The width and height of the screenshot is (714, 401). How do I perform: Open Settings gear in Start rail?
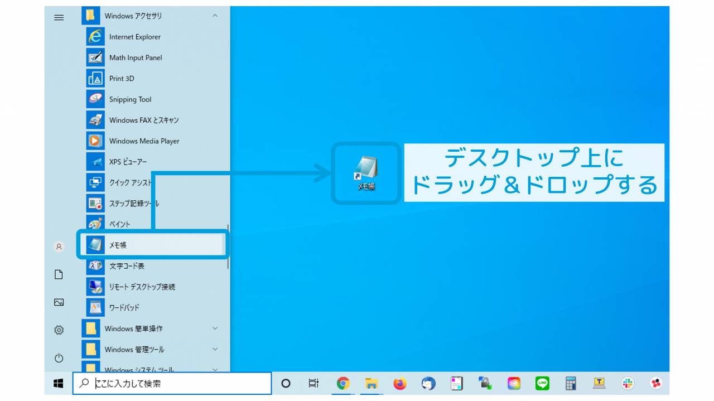tap(59, 330)
